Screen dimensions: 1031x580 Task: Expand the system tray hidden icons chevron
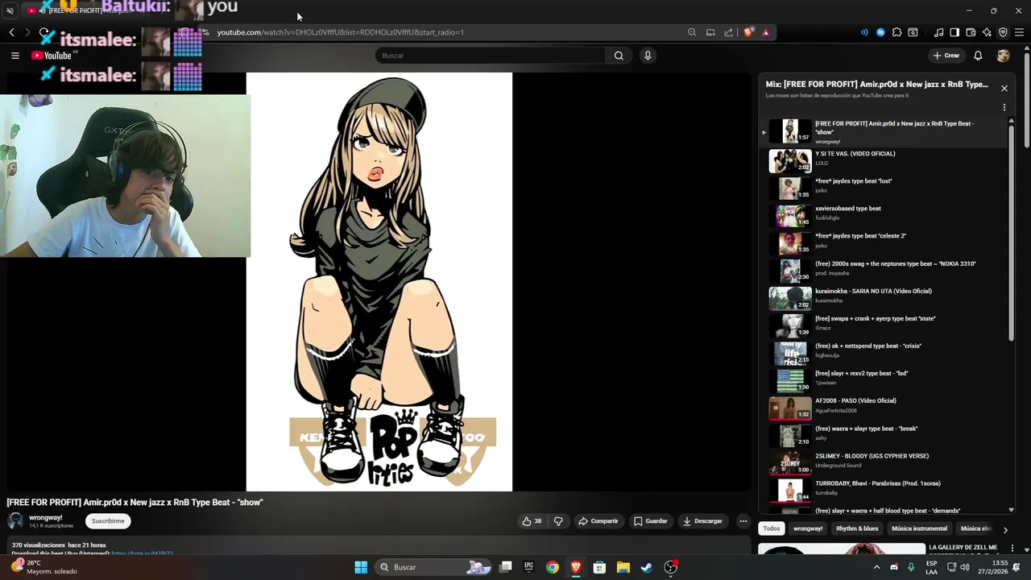coord(877,567)
